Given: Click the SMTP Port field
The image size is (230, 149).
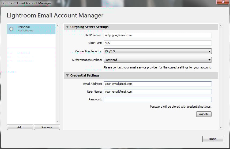Looking at the screenshot, I should [x=157, y=43].
